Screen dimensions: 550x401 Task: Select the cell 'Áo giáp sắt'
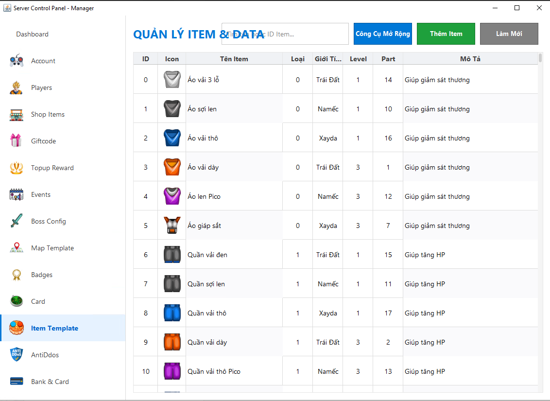pos(234,225)
